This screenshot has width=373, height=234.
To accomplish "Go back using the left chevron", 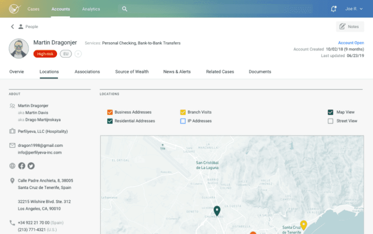I will [12, 27].
